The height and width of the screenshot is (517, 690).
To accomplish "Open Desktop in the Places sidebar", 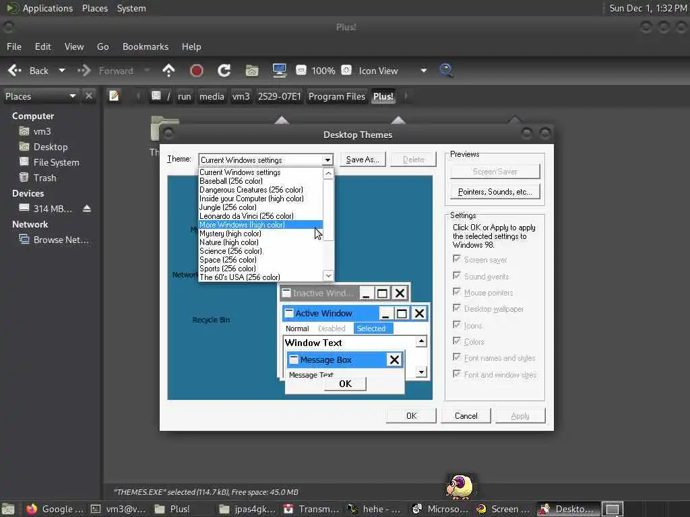I will click(51, 147).
